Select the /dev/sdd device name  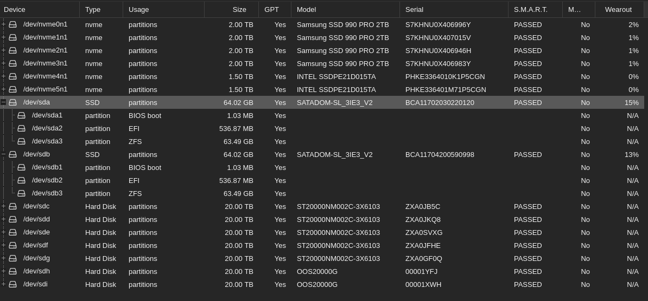pyautogui.click(x=36, y=219)
